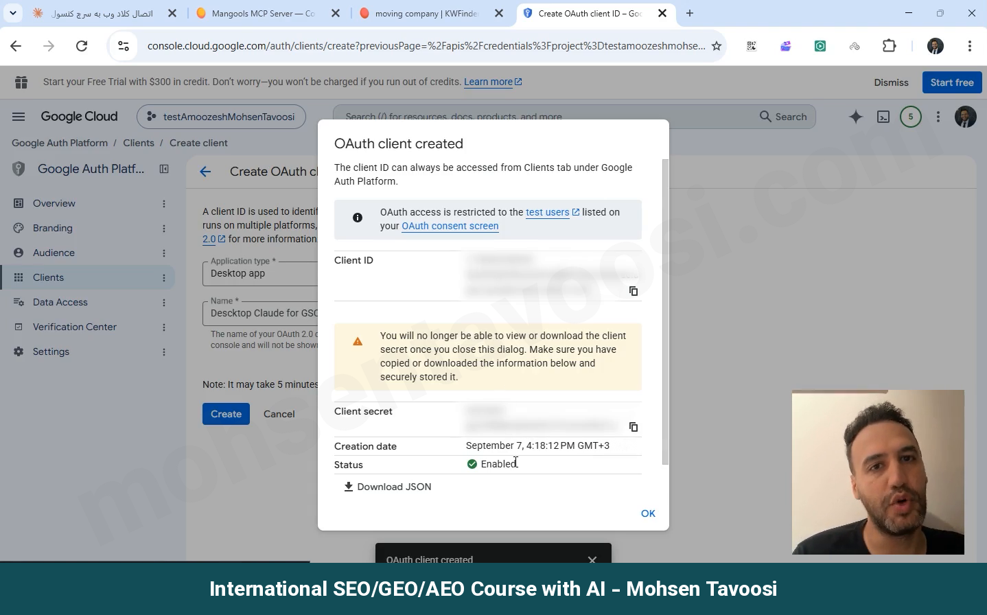Open more options for Clients item

click(x=164, y=278)
